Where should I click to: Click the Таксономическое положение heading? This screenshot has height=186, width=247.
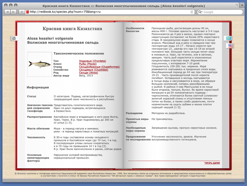tap(79, 53)
